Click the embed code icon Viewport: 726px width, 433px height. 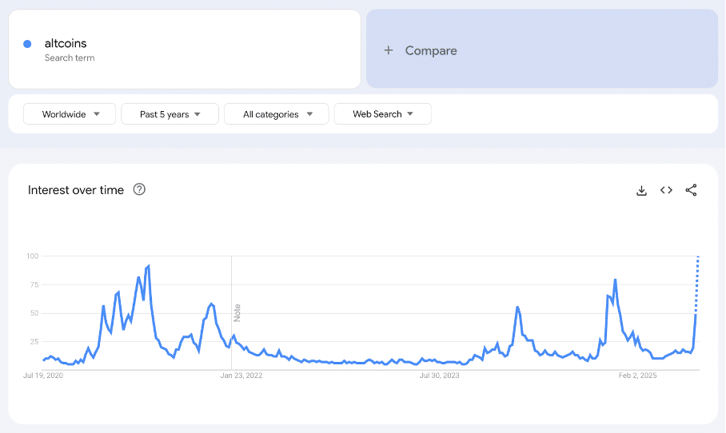click(x=666, y=190)
